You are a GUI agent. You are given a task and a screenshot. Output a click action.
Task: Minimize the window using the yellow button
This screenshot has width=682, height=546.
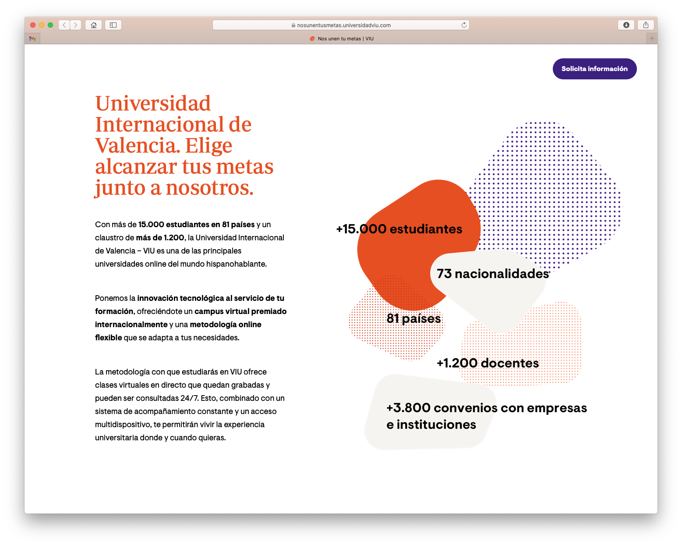pos(42,25)
